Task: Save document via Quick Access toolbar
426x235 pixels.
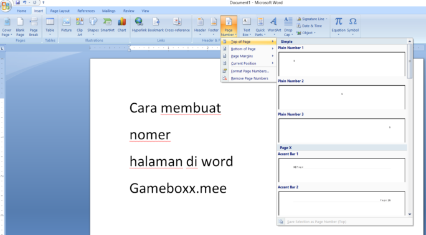Action: point(17,2)
